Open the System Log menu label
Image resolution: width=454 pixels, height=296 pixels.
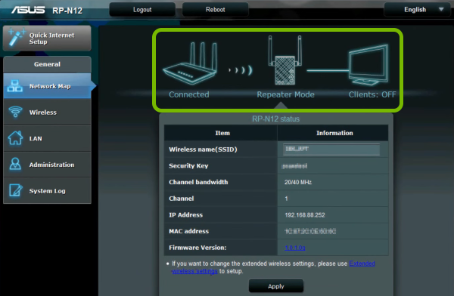pos(47,191)
